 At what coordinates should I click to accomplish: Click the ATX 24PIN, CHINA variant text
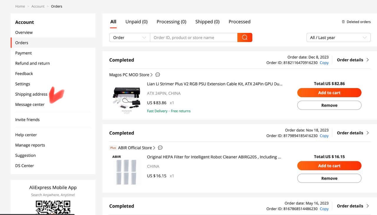164,93
